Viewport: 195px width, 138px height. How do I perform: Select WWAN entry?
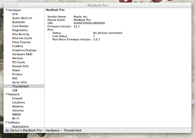(x=17, y=114)
